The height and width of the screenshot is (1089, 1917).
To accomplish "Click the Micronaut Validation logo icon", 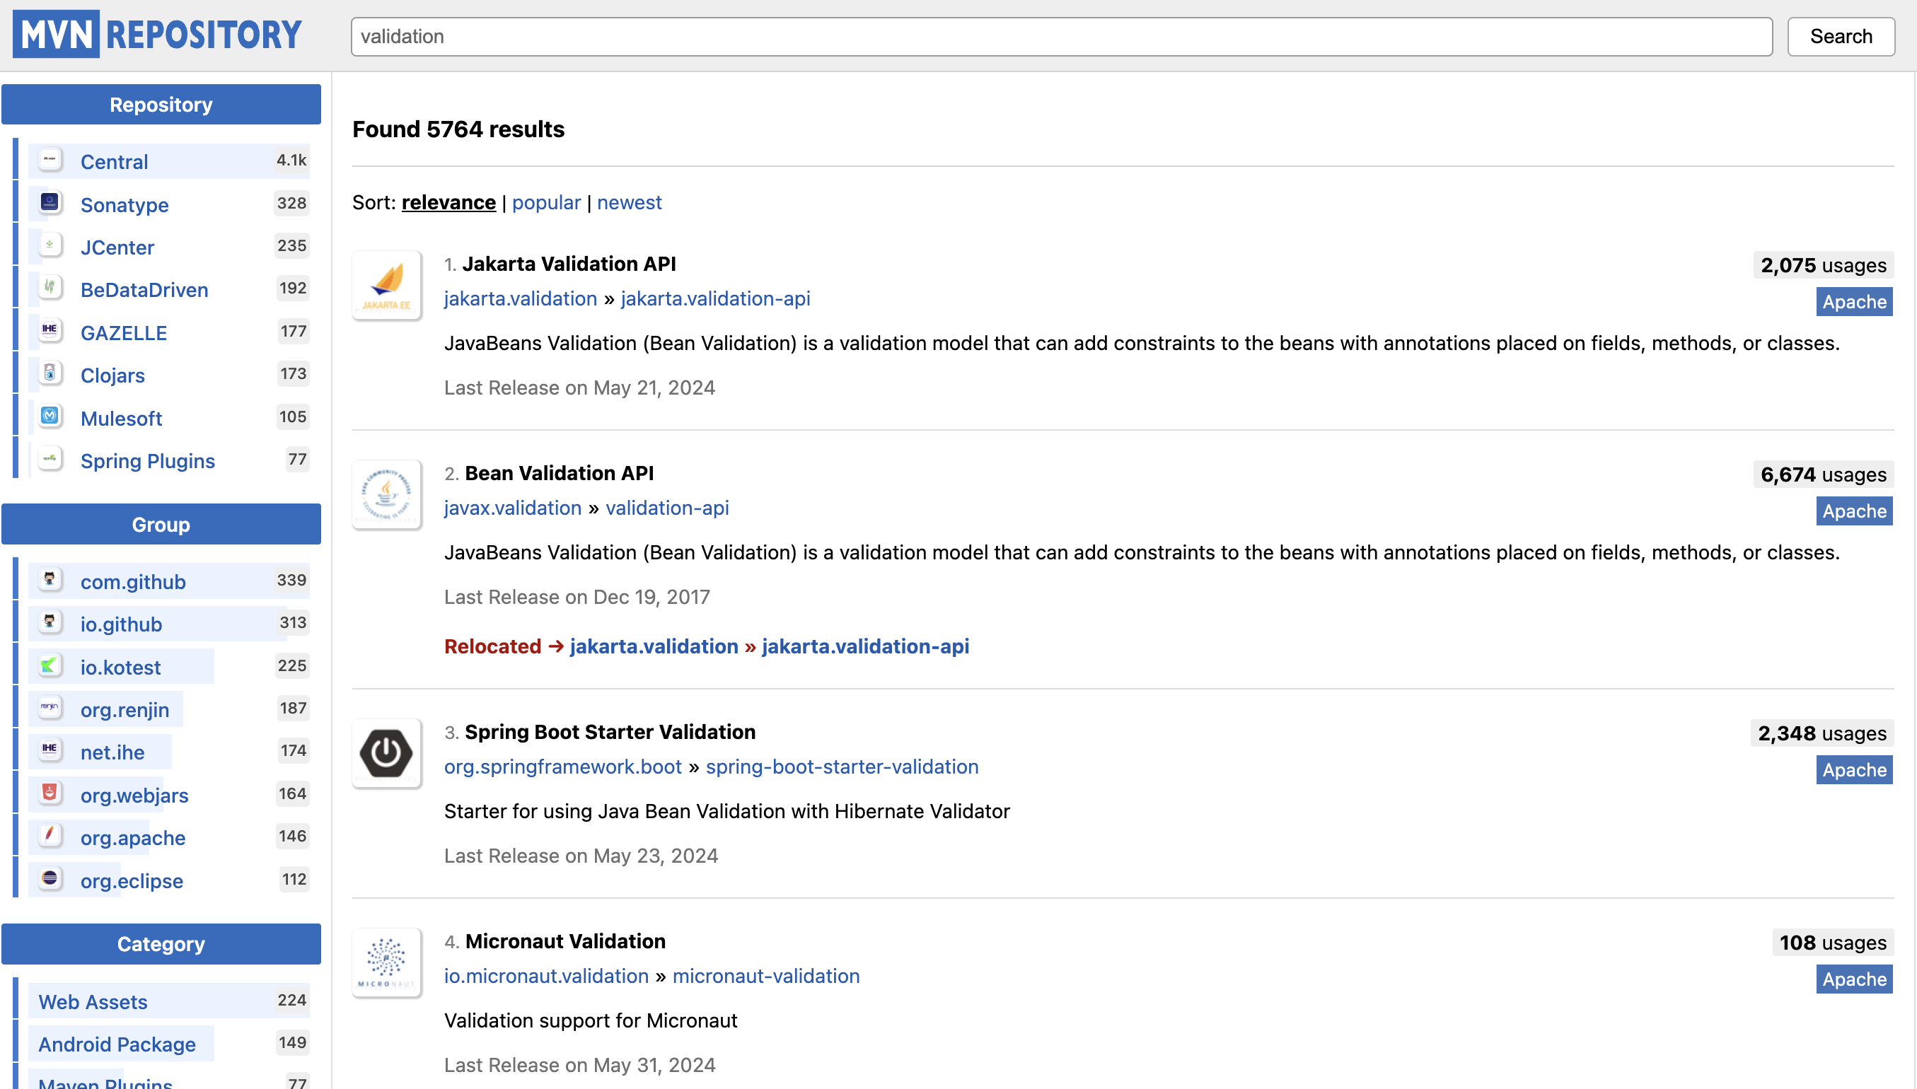I will click(x=387, y=962).
